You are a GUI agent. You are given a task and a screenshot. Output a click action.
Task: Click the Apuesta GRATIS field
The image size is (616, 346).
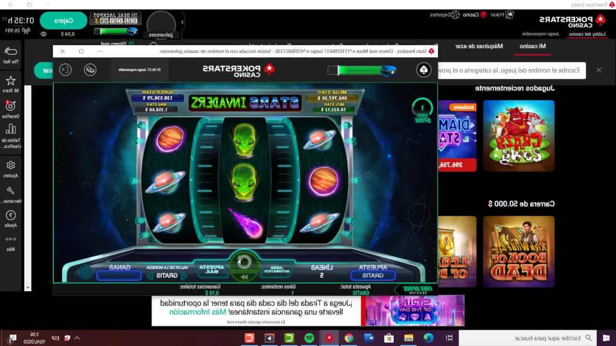pyautogui.click(x=373, y=275)
